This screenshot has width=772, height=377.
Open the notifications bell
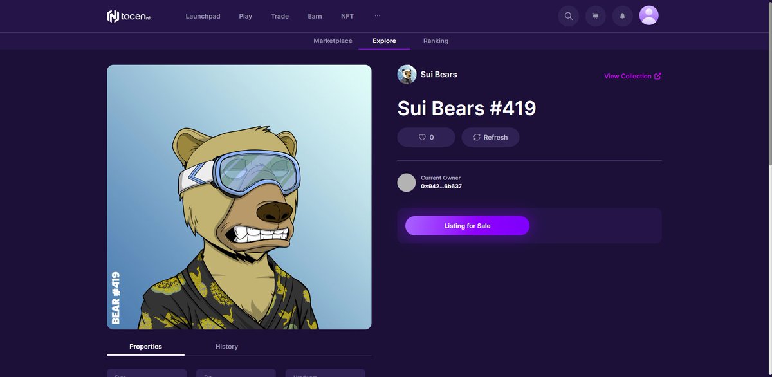click(622, 16)
